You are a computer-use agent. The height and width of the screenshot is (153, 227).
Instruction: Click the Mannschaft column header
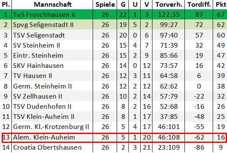click(53, 5)
